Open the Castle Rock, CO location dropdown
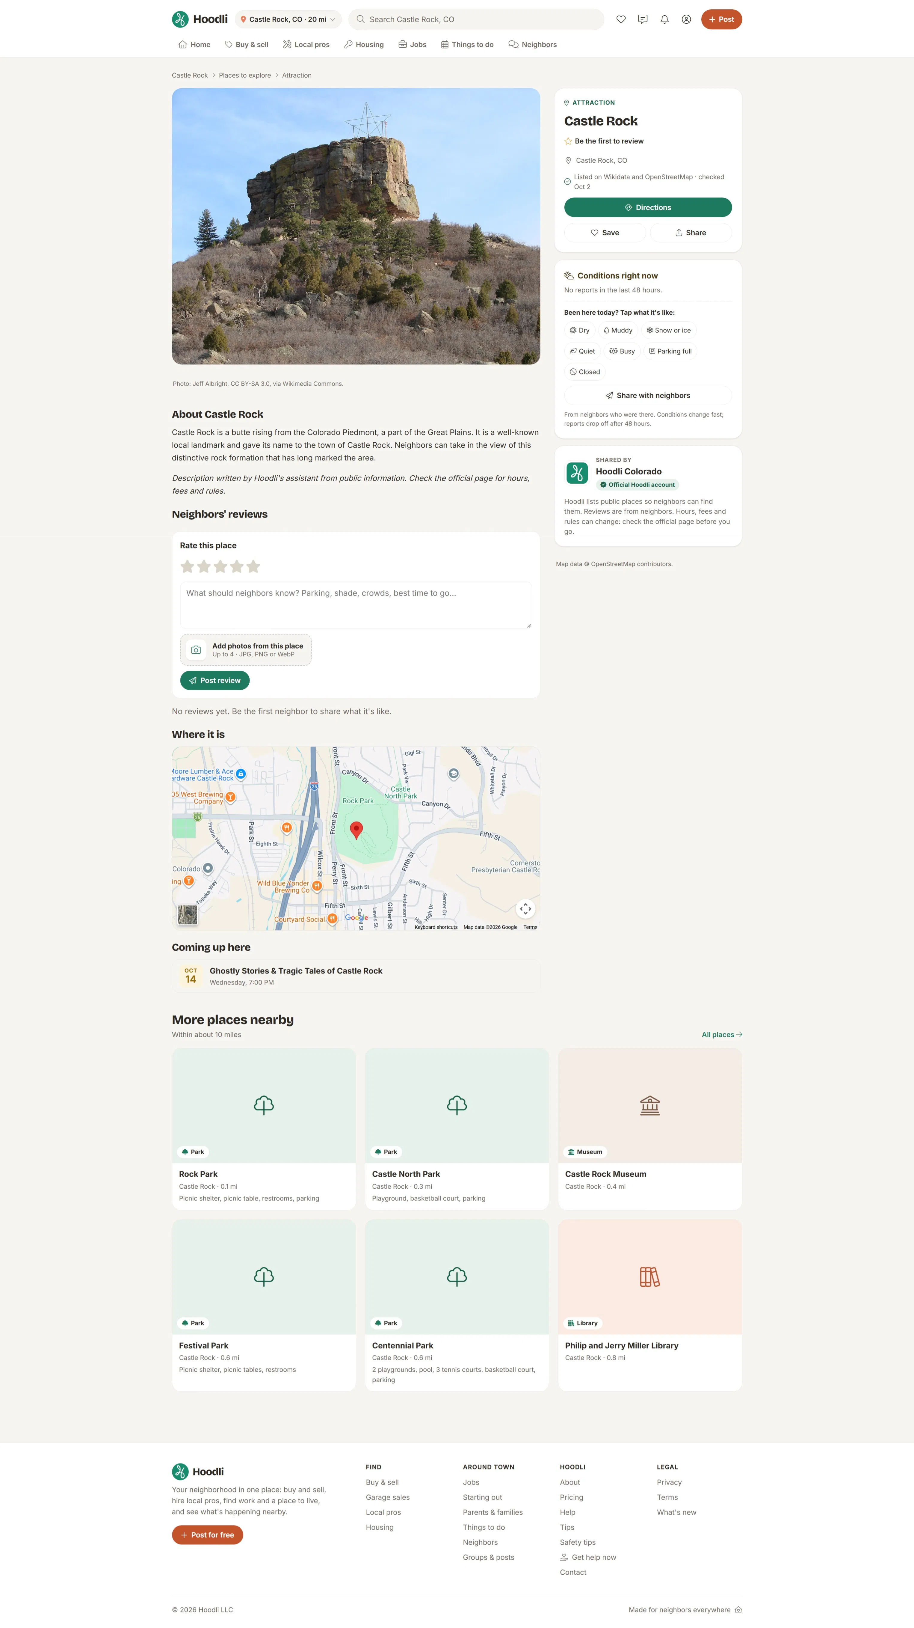 coord(288,19)
